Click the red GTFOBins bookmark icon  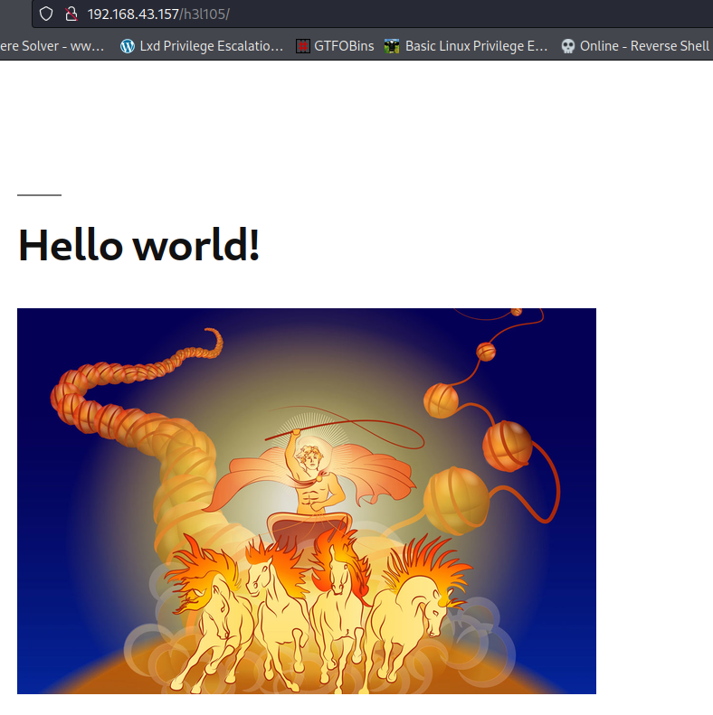[x=303, y=46]
